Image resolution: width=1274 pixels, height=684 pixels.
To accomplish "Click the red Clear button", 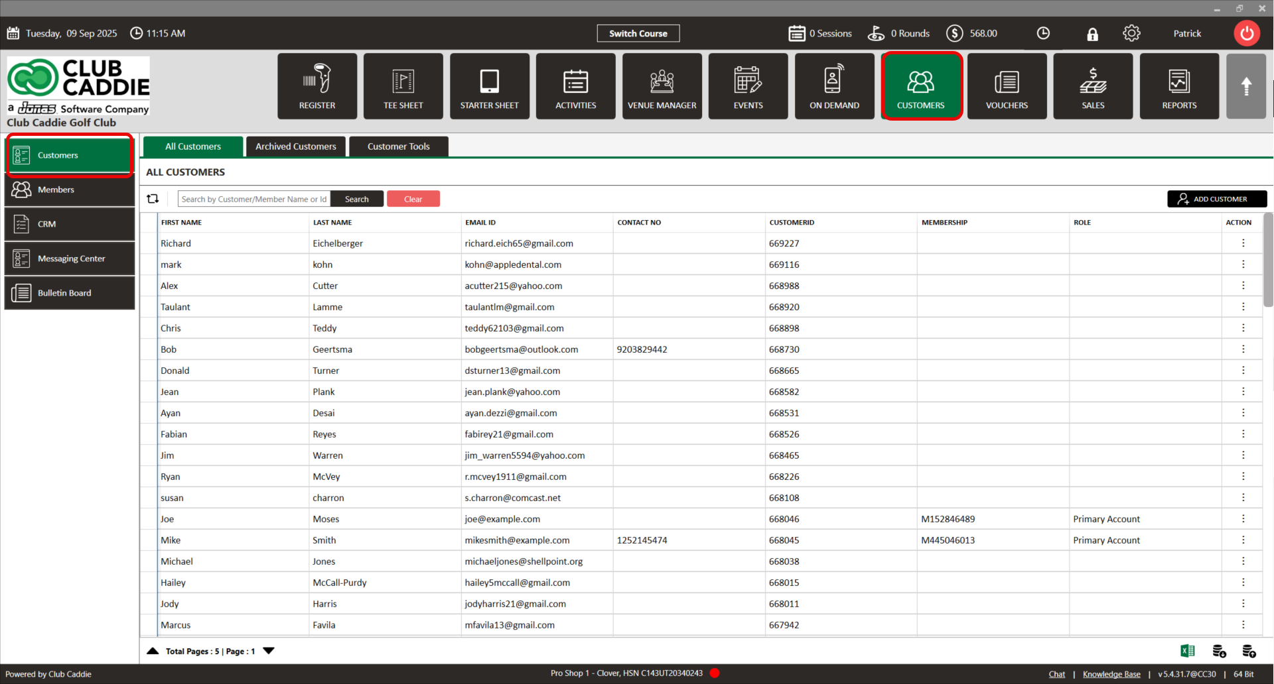I will point(413,199).
